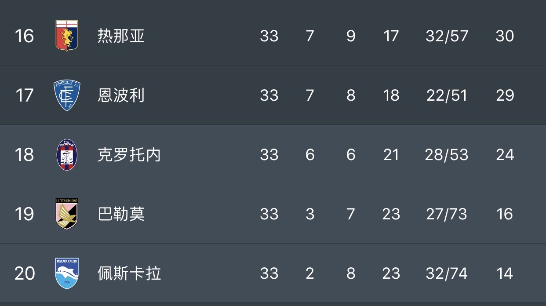Click rank number 18
The image size is (546, 306).
(x=24, y=155)
